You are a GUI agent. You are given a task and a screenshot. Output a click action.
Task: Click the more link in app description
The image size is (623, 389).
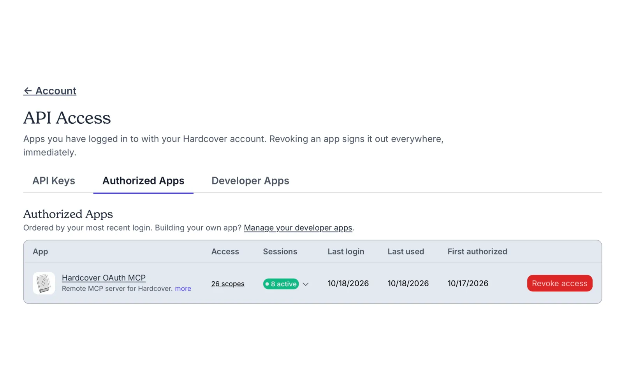[183, 289]
